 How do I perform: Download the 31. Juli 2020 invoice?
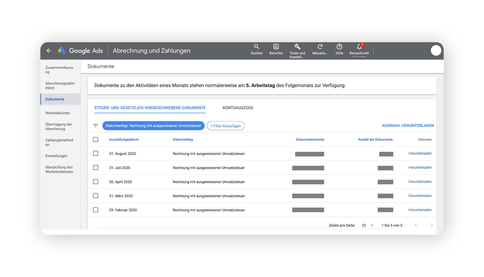point(420,167)
